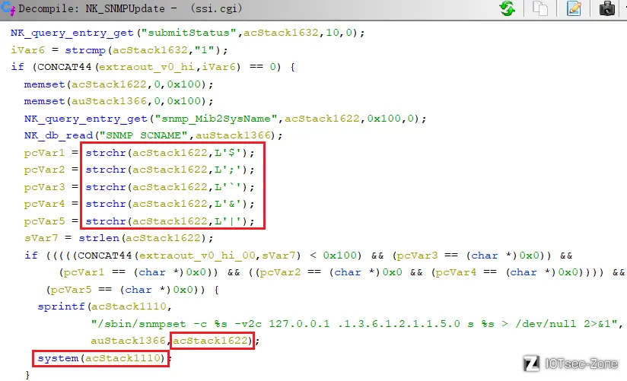Click the system(acStack1110) call
Image resolution: width=627 pixels, height=381 pixels.
[x=101, y=358]
